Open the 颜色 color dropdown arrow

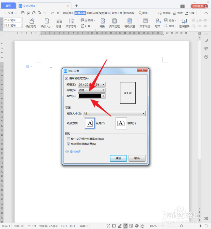(103, 96)
